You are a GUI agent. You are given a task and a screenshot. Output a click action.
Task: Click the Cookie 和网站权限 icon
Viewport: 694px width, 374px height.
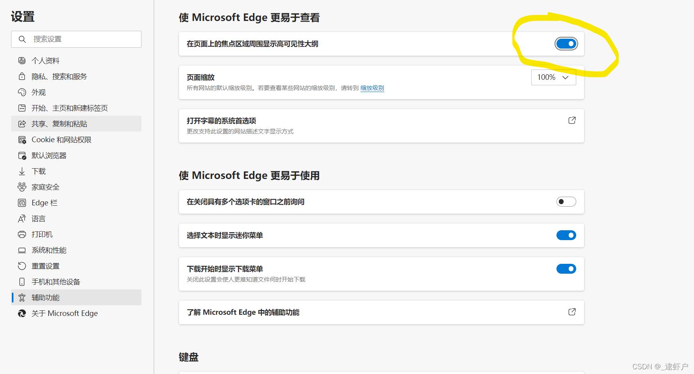(x=22, y=140)
